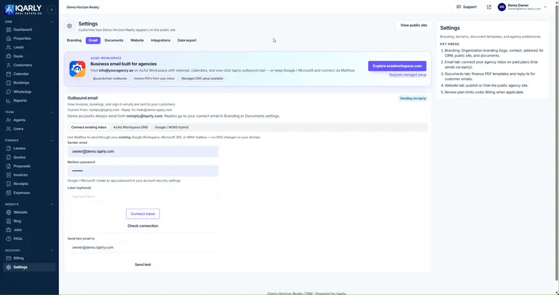Open the Dashboard icon in sidebar

click(9, 30)
